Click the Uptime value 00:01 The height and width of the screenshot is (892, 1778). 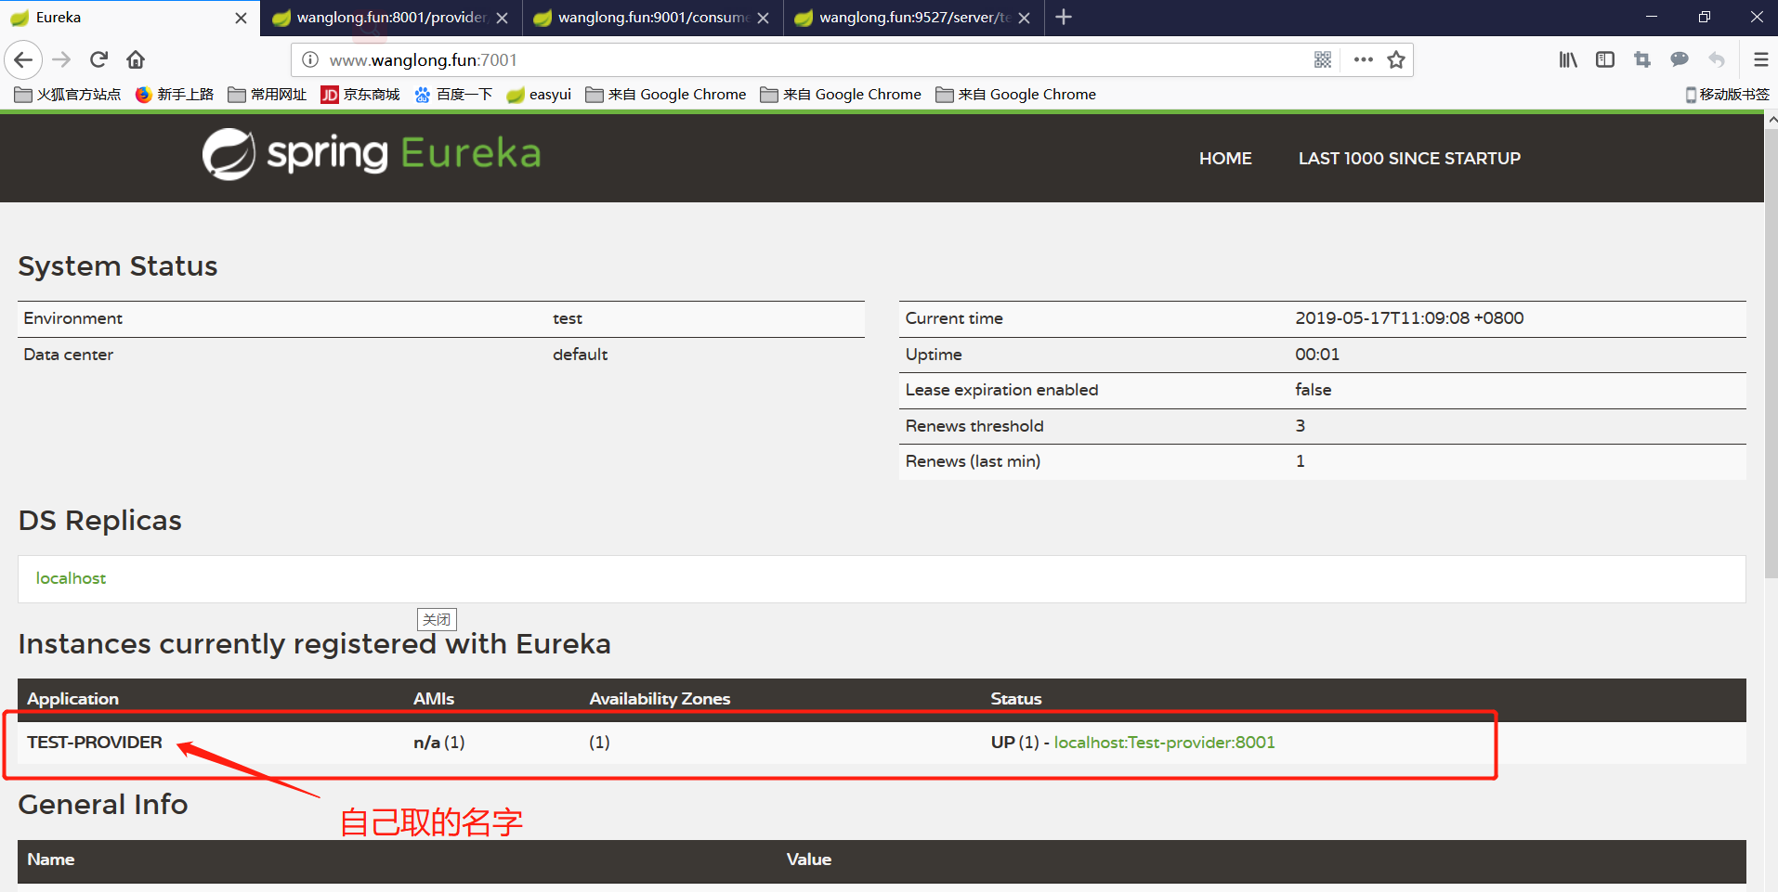1317,355
